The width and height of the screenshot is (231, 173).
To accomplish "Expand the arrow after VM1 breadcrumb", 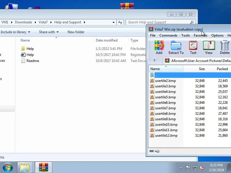I will [x=12, y=22].
